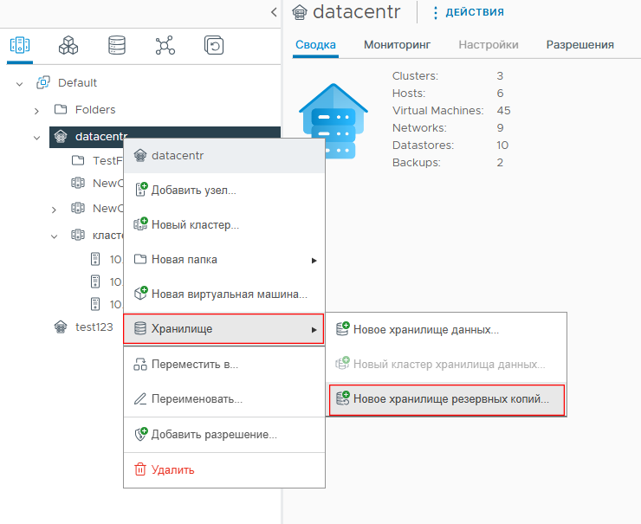Choose Добавить узел from context menu
Image resolution: width=641 pixels, height=524 pixels.
[224, 190]
